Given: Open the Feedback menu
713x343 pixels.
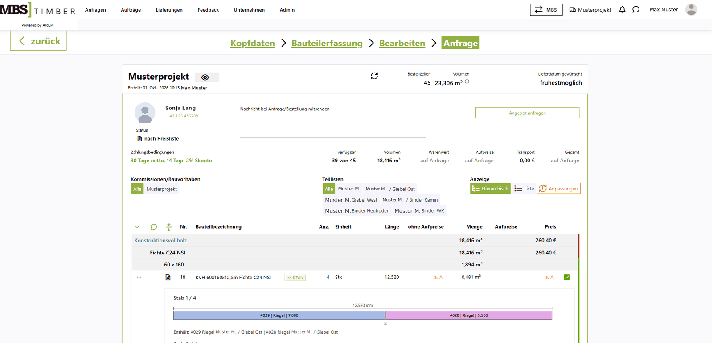Looking at the screenshot, I should (x=208, y=10).
